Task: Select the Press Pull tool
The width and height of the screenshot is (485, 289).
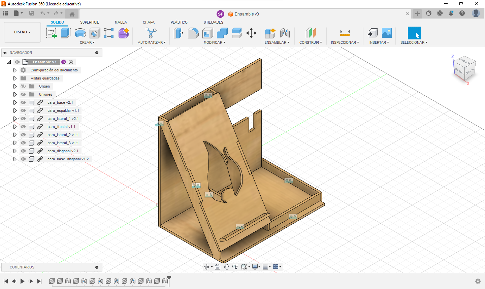Action: (x=179, y=33)
